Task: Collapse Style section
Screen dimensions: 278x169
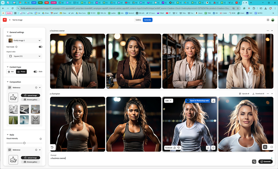Action: pos(8,135)
